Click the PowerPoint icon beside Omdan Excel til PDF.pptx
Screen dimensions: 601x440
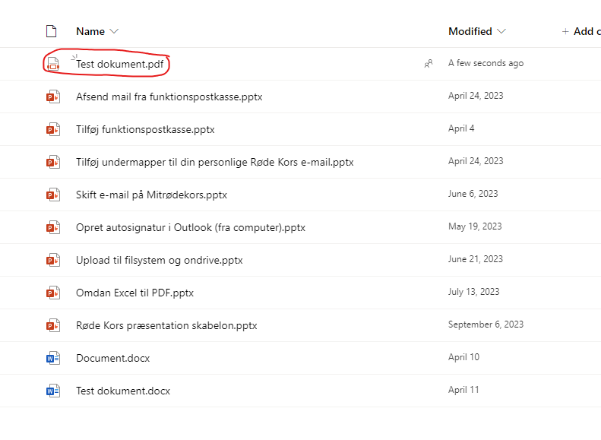tap(53, 293)
